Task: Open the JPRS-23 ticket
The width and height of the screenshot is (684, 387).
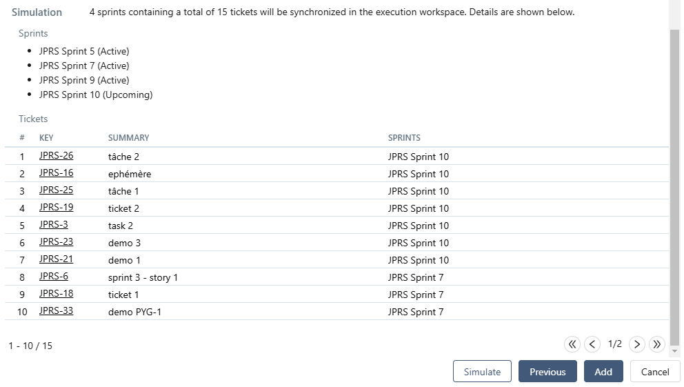Action: tap(56, 242)
